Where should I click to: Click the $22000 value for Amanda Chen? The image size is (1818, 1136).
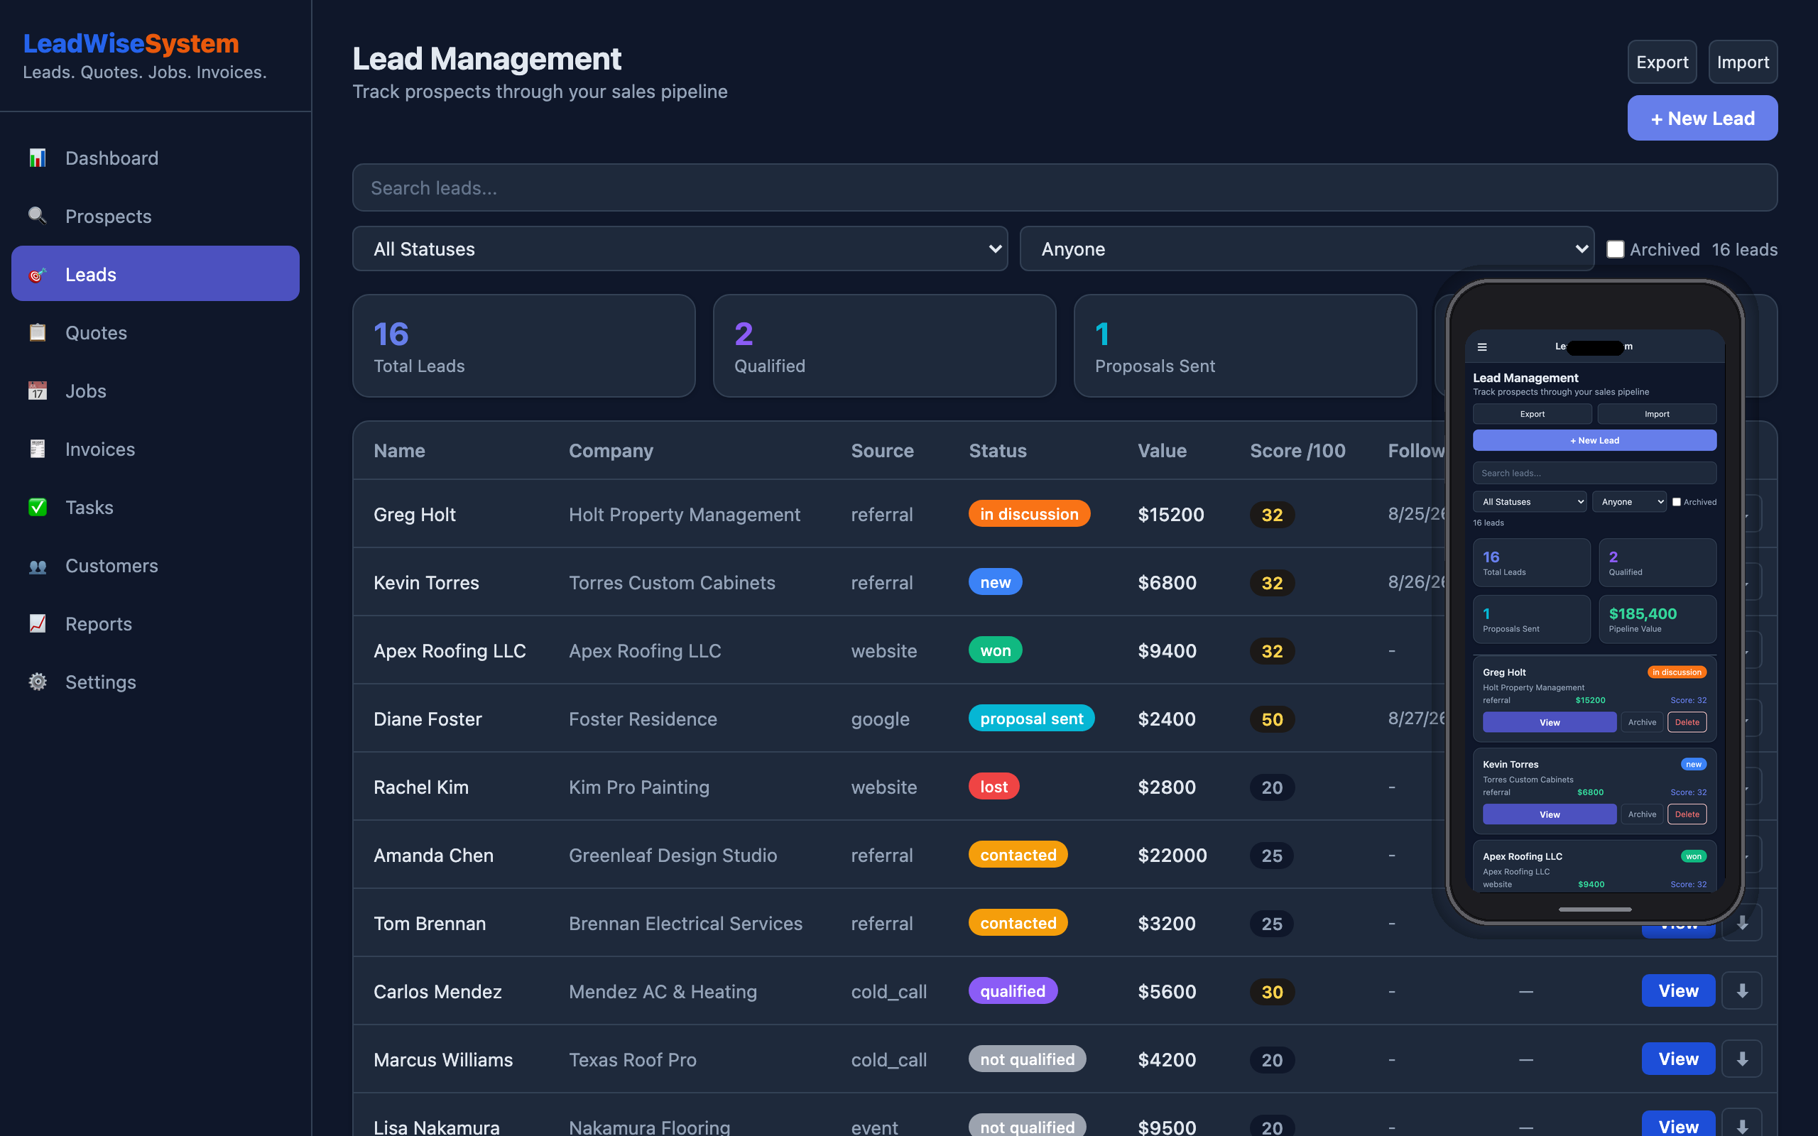[1172, 855]
